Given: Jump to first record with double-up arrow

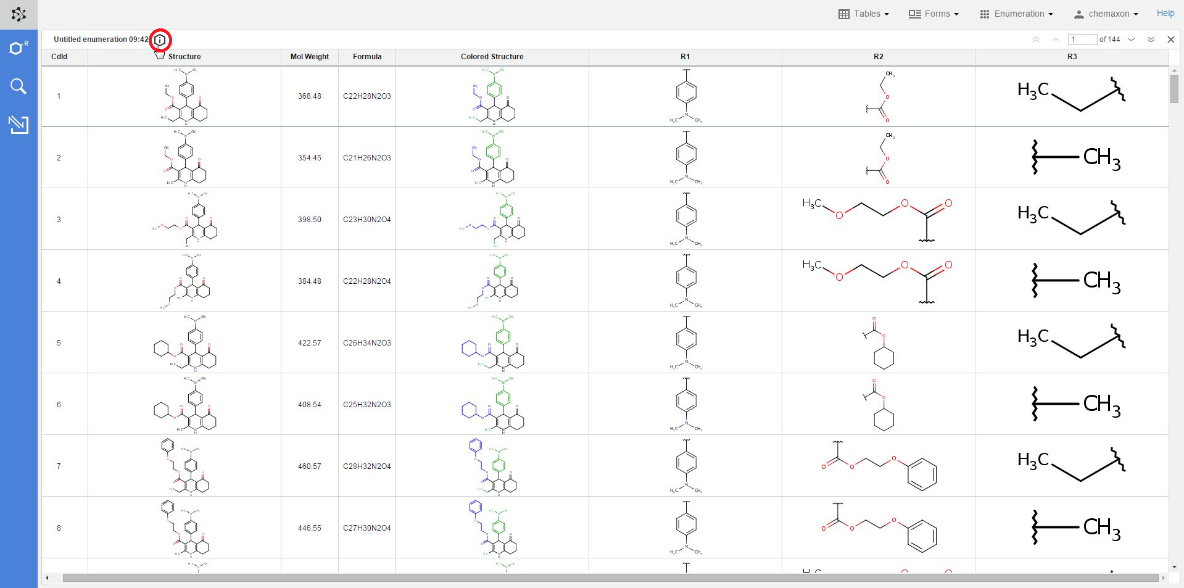Looking at the screenshot, I should click(1036, 39).
